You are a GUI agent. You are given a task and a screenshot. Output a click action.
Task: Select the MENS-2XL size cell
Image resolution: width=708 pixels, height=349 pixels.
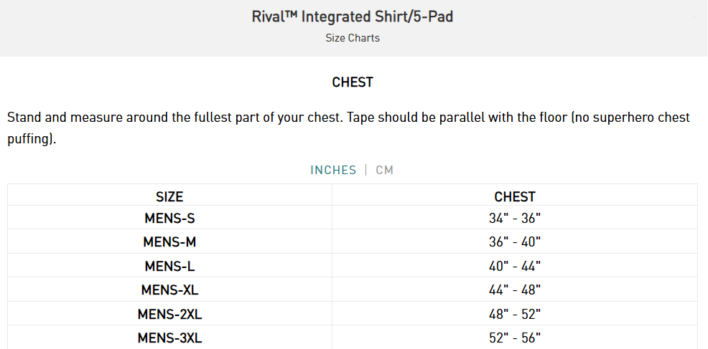click(x=169, y=314)
